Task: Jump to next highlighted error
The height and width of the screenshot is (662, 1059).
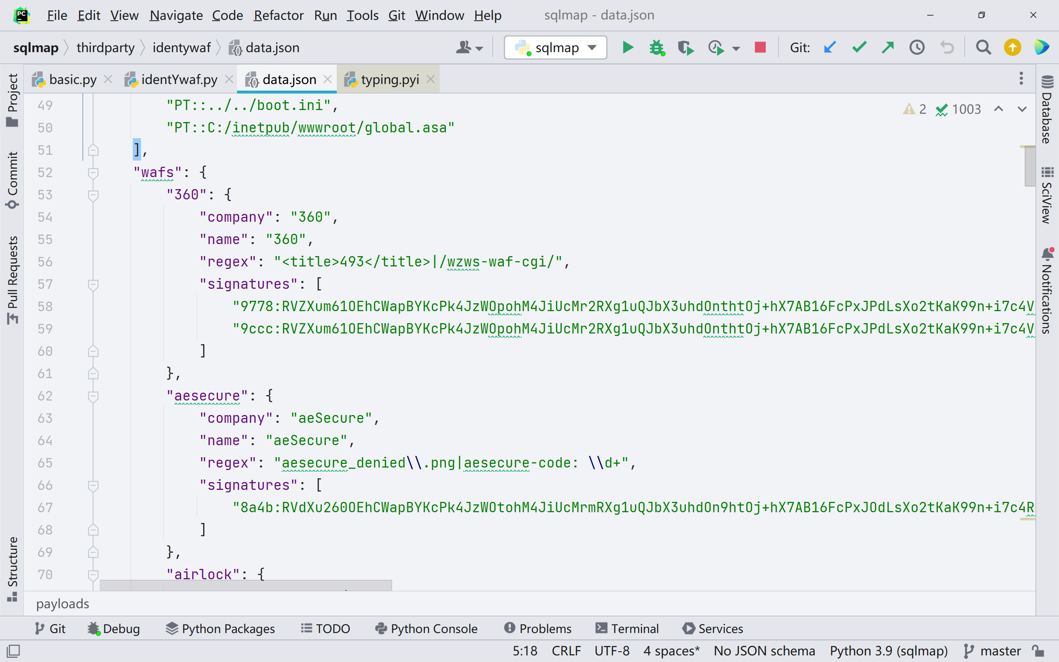Action: pyautogui.click(x=1022, y=109)
